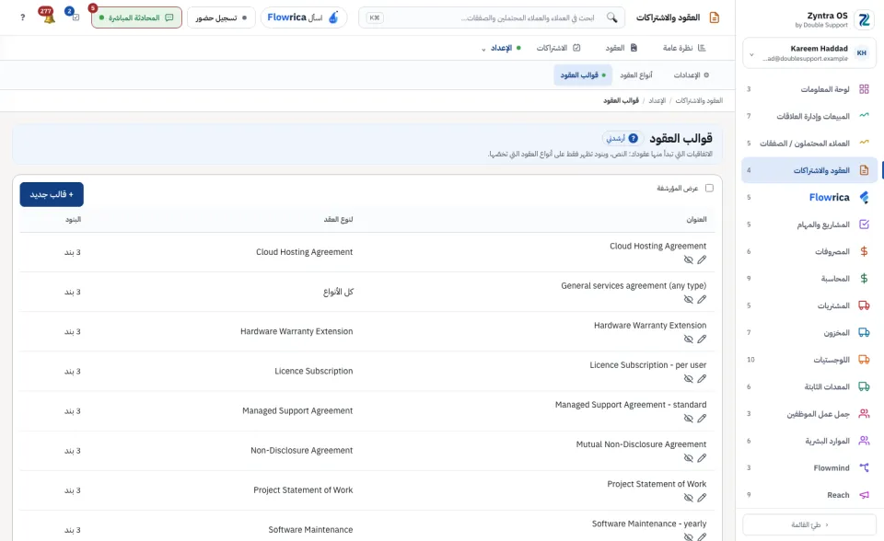This screenshot has width=884, height=541.
Task: Click كل الأنواع contract type cell
Action: coord(338,292)
